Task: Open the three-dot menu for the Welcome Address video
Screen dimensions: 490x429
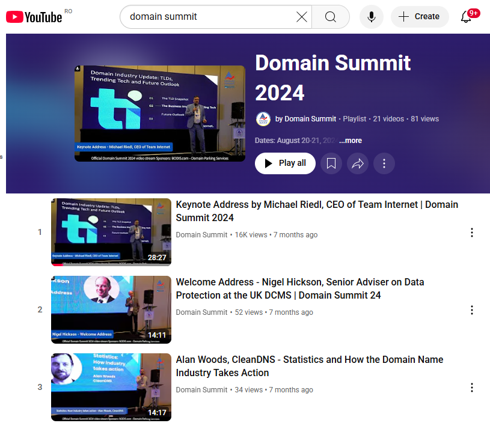Action: point(471,309)
